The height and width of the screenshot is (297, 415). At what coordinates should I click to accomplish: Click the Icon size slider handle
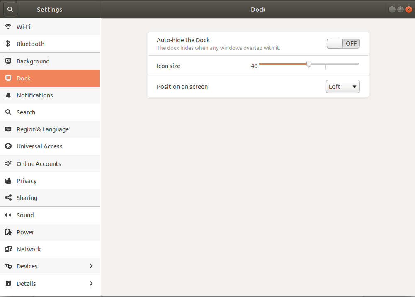[309, 64]
